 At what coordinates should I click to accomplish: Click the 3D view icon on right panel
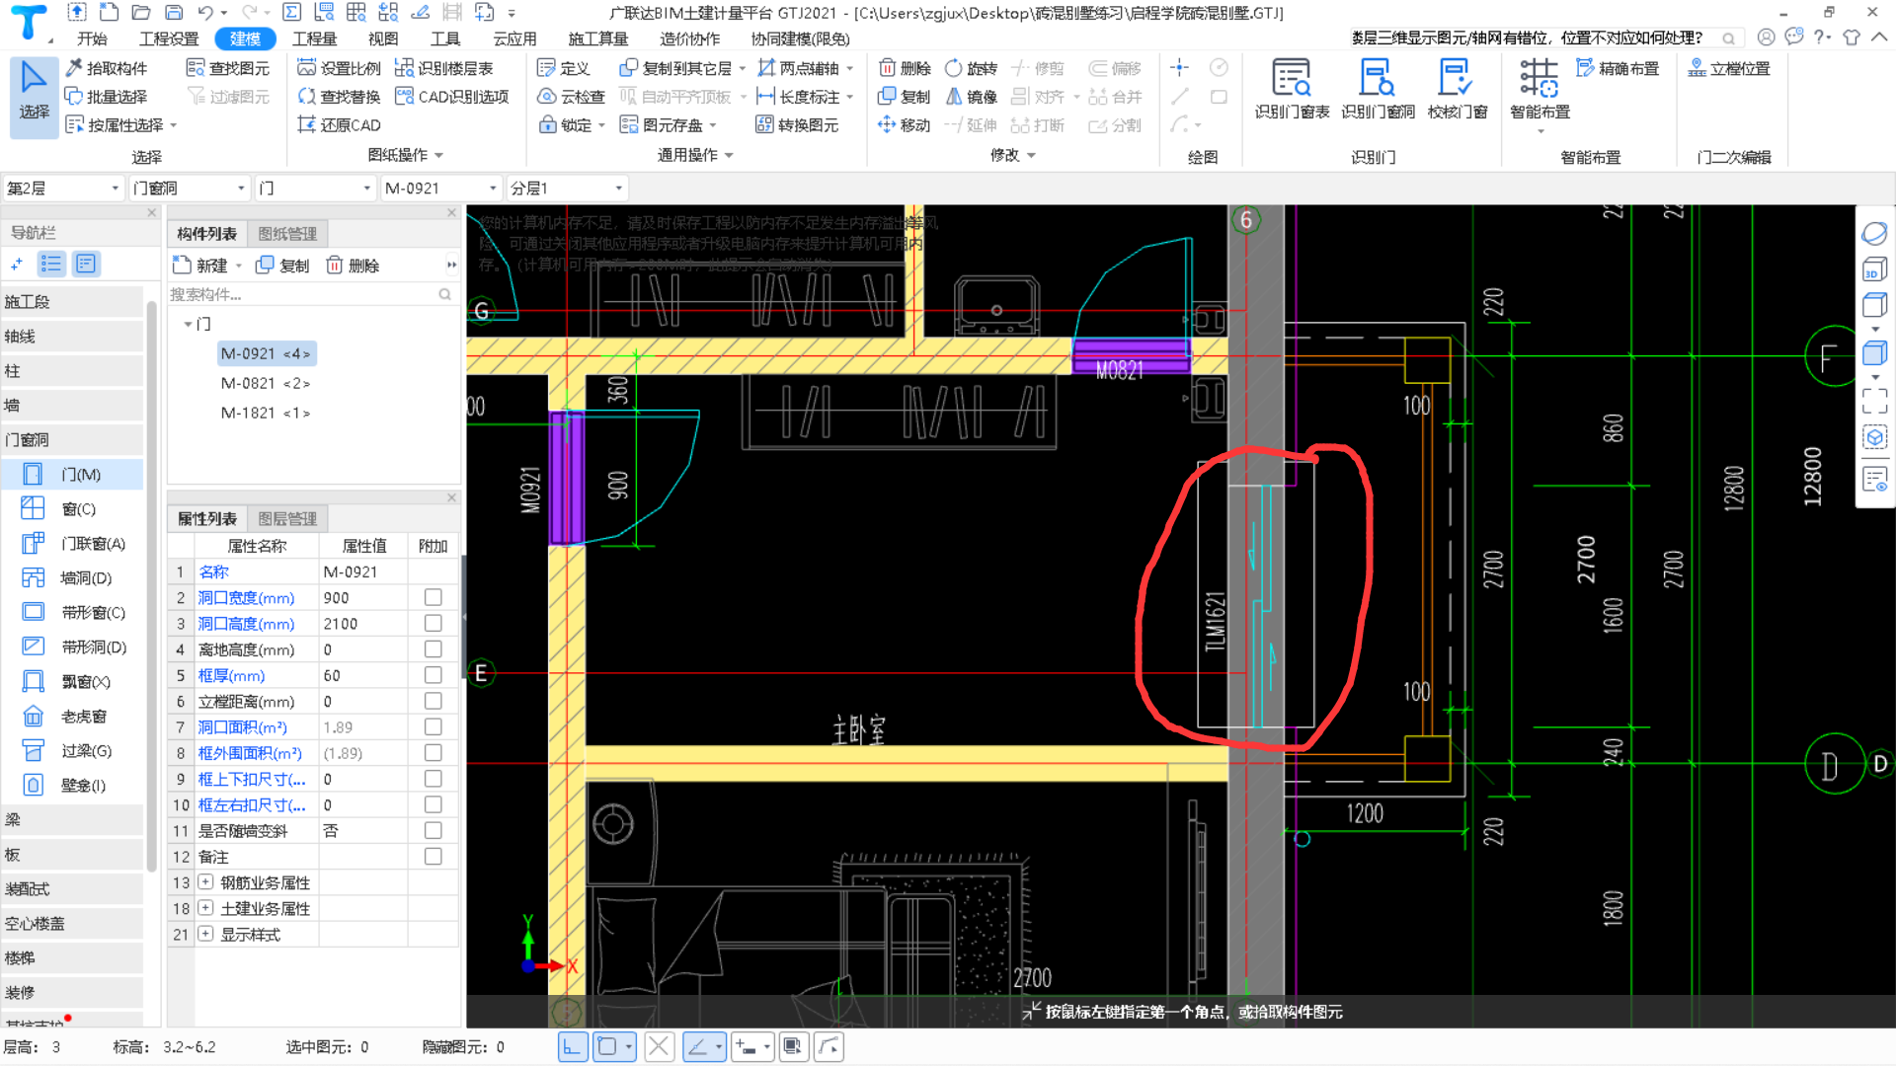1873,271
